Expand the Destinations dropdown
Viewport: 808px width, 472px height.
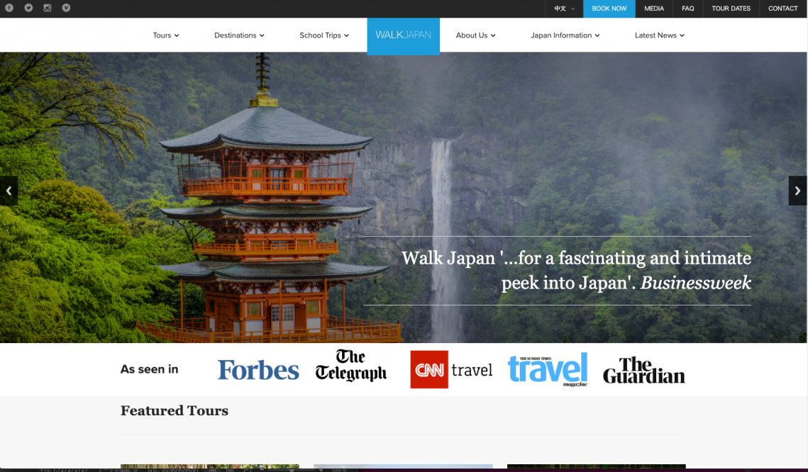tap(239, 35)
